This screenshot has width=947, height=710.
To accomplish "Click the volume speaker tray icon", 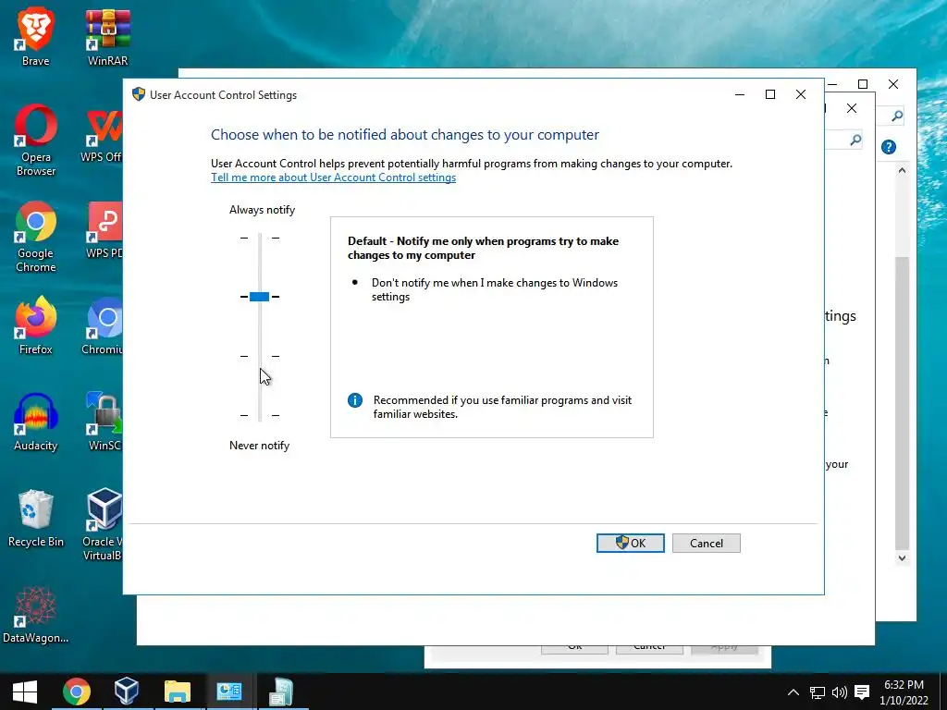I will pyautogui.click(x=840, y=692).
